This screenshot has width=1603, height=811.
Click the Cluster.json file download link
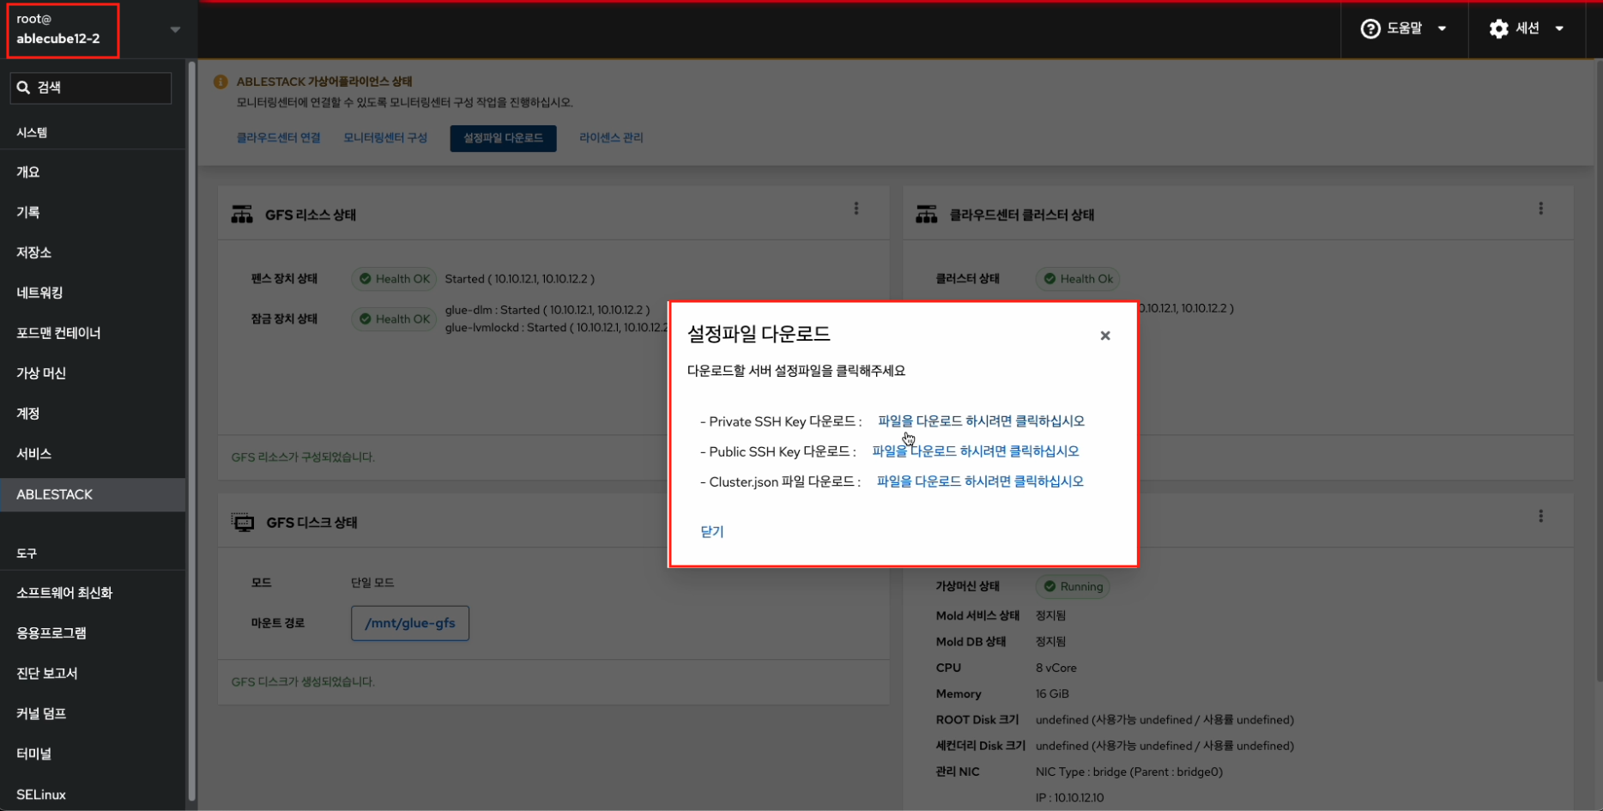coord(980,481)
